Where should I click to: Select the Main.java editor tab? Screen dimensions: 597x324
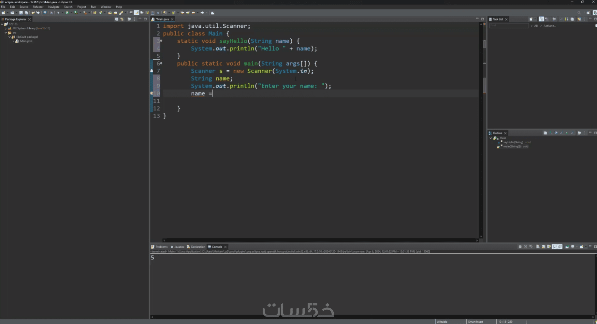163,19
